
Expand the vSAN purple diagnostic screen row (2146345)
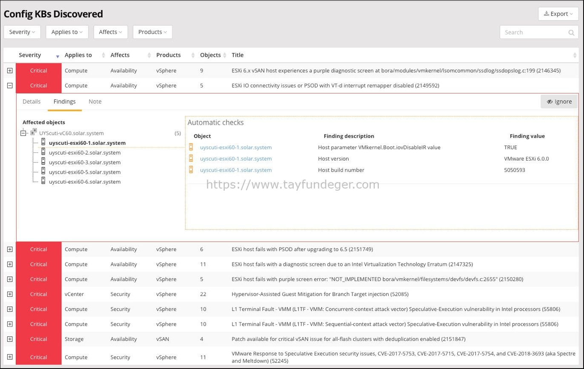point(10,70)
